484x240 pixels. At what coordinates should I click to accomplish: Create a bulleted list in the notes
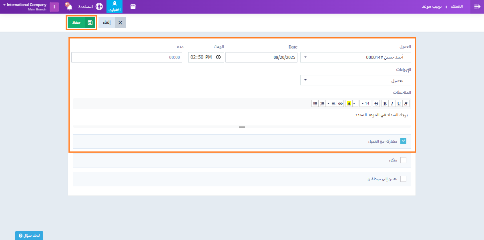pyautogui.click(x=315, y=103)
